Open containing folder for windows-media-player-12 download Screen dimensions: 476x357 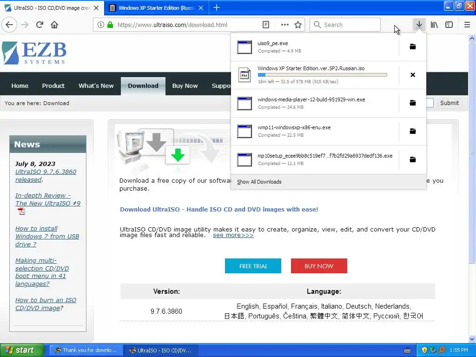[x=413, y=103]
